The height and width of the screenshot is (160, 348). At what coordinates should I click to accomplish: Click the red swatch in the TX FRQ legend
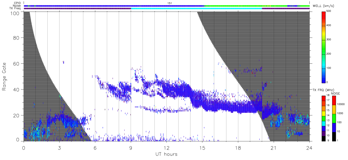pyautogui.click(x=323, y=98)
